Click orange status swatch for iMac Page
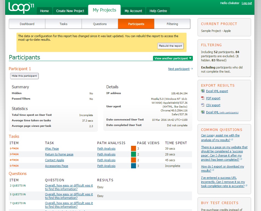261x211 pixels. point(134,148)
